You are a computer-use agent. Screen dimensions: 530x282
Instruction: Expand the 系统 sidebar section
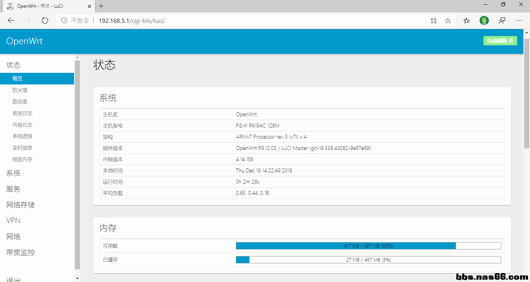(14, 173)
